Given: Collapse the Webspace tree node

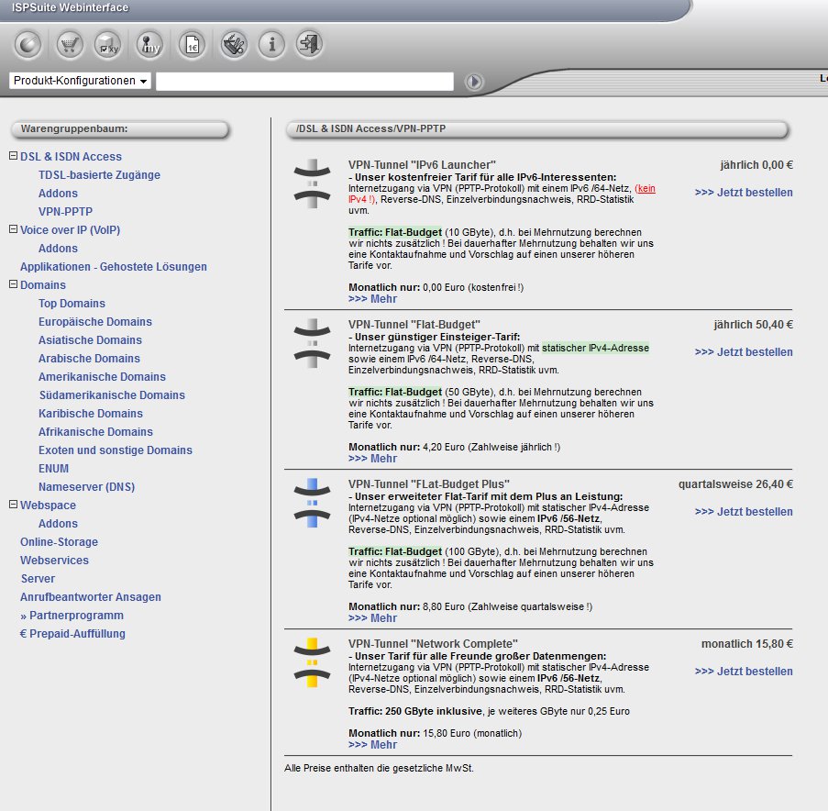Looking at the screenshot, I should tap(13, 505).
